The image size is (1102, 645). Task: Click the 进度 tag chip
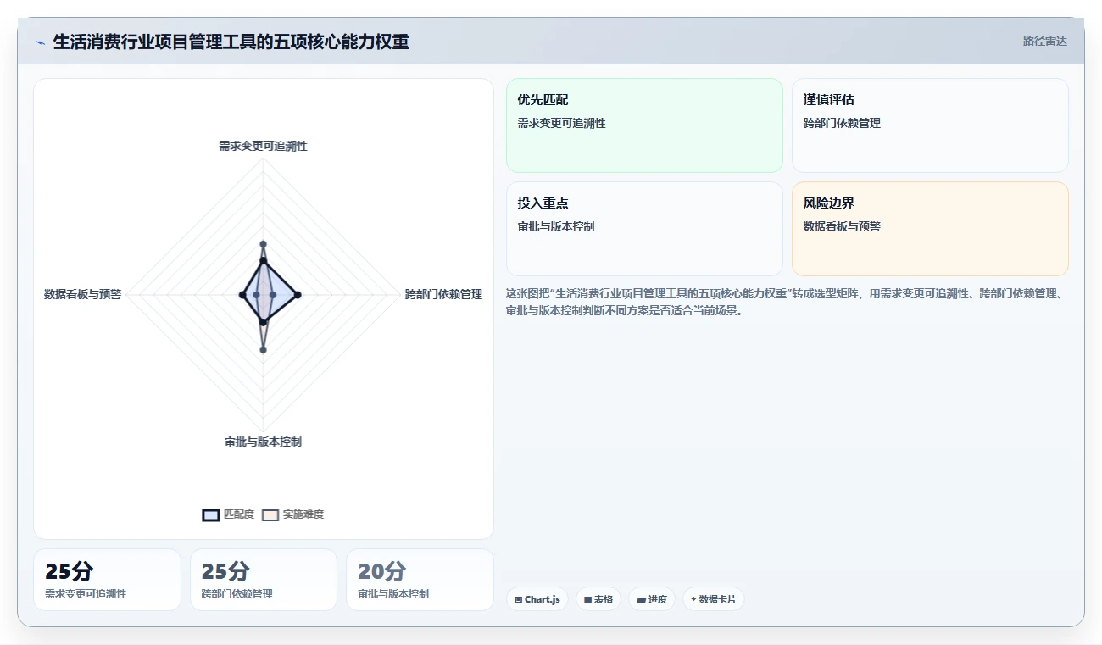click(x=652, y=599)
